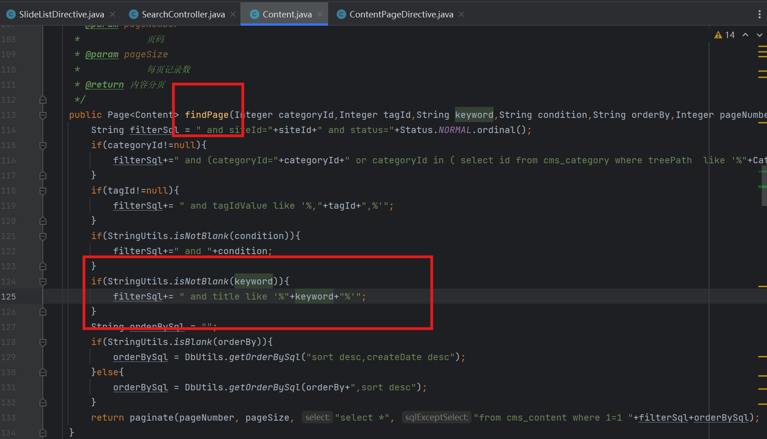
Task: Collapse the Javadoc comment fold at line 112
Action: [43, 100]
